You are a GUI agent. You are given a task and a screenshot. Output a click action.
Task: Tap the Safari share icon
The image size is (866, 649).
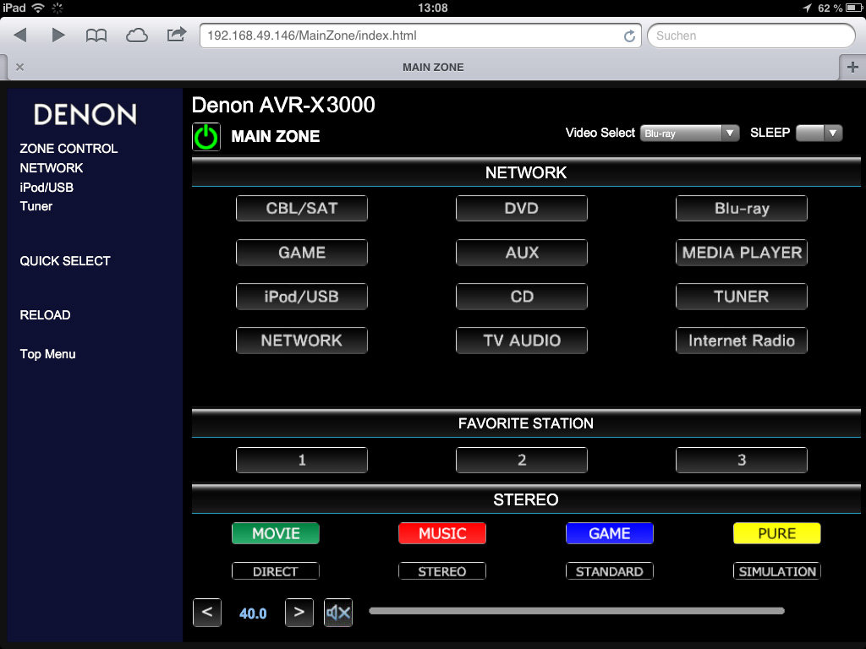pos(177,35)
